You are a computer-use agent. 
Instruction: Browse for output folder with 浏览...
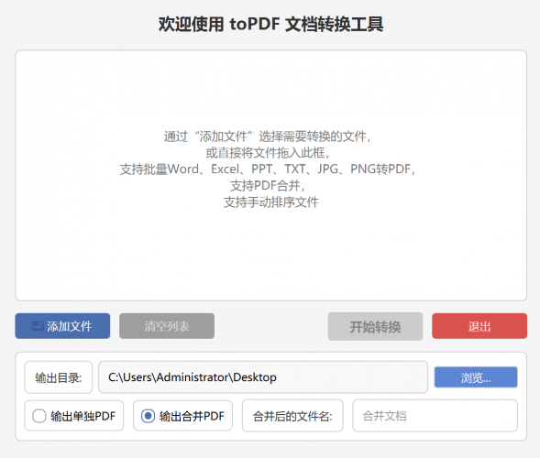(x=476, y=377)
